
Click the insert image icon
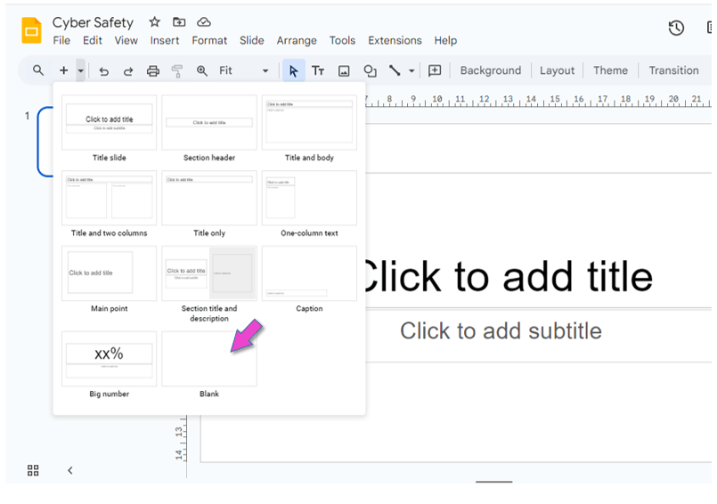(x=344, y=71)
